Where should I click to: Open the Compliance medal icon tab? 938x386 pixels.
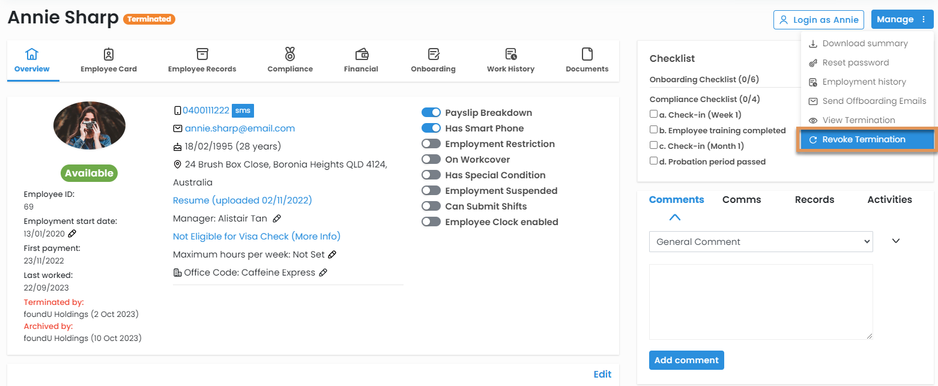(x=290, y=55)
